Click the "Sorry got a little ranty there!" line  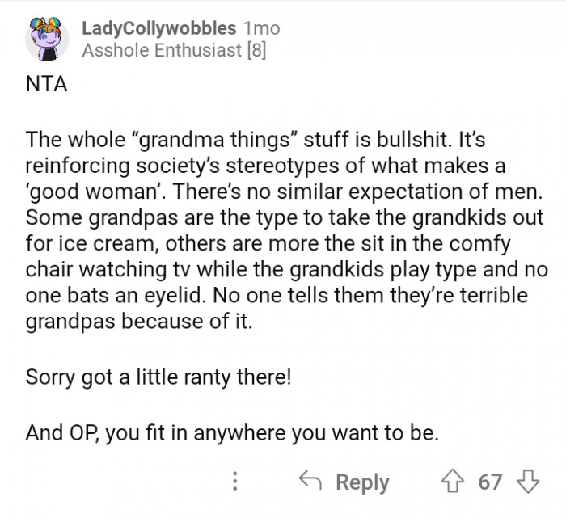158,377
